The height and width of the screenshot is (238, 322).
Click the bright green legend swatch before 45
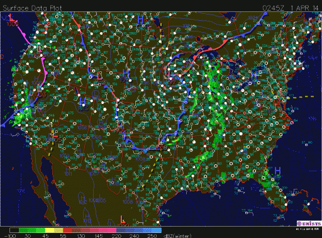[41, 230]
